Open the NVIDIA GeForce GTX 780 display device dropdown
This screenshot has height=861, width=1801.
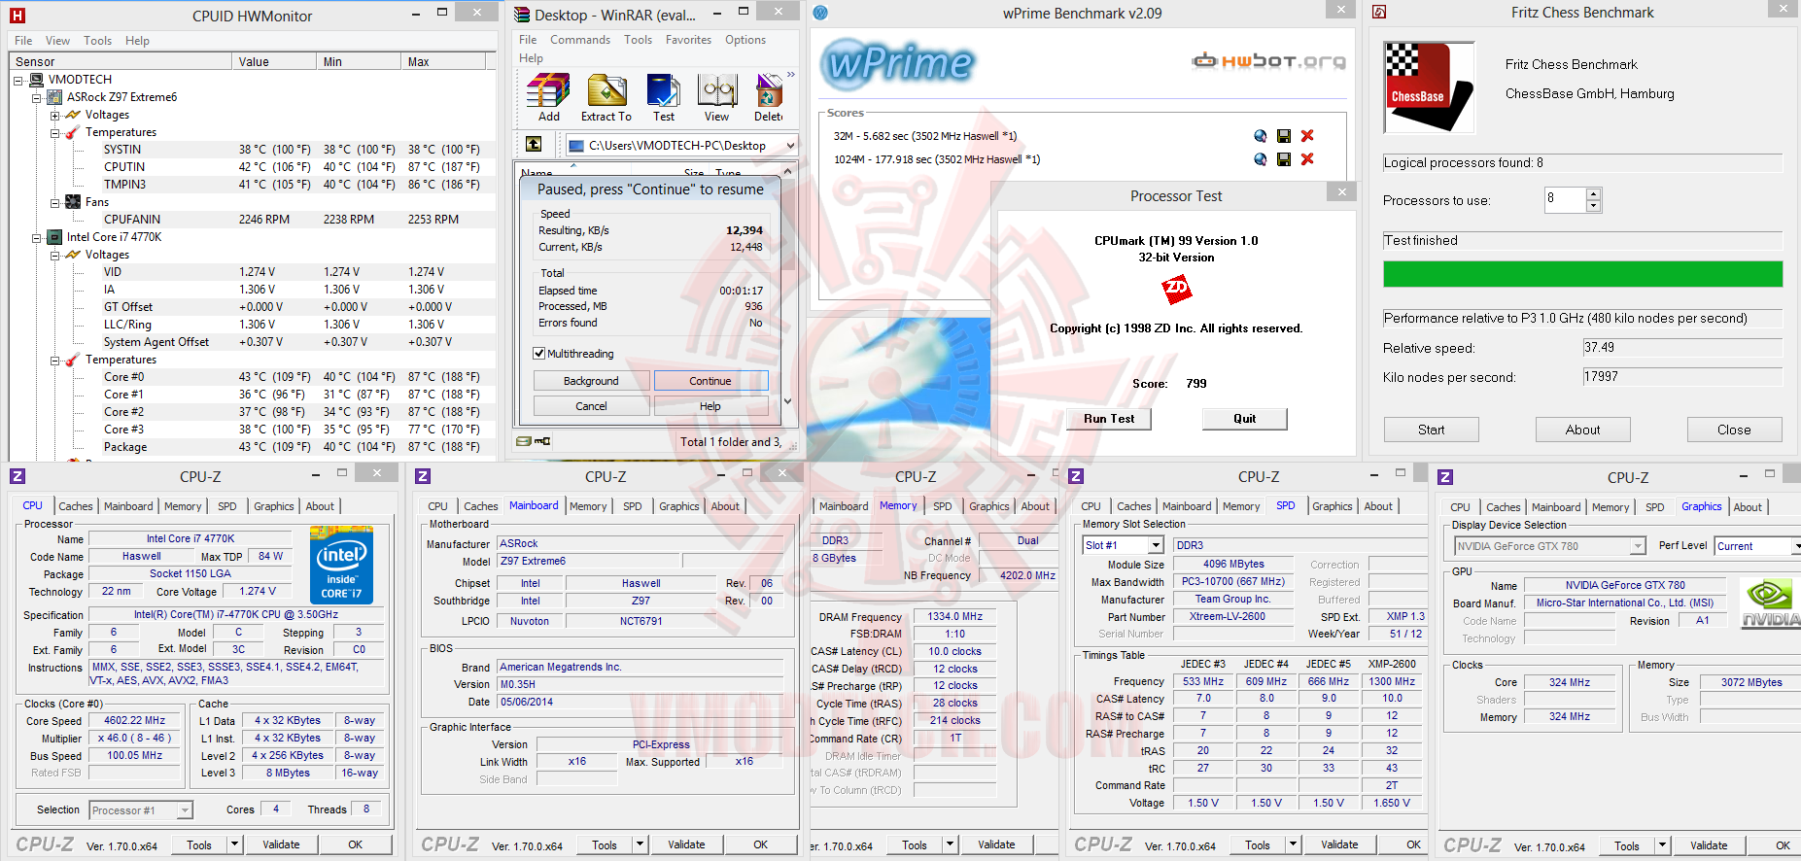click(x=1638, y=546)
